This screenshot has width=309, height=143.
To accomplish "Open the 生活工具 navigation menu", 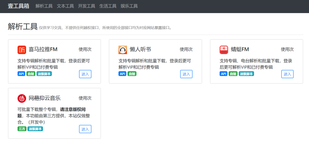I will (108, 6).
